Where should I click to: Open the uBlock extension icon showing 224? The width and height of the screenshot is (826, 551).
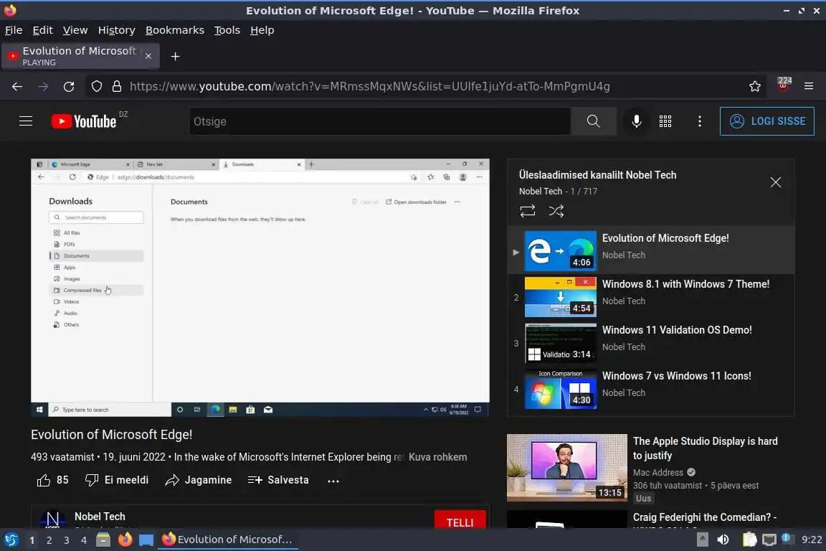783,85
